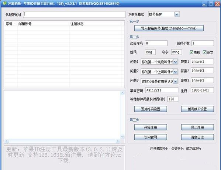Click the 答案1 answer1 field
221x170 pixels.
(202, 62)
